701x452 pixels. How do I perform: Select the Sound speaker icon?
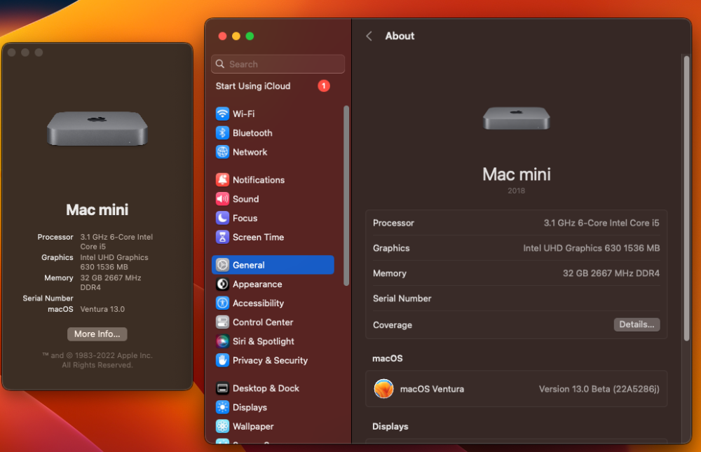click(222, 199)
